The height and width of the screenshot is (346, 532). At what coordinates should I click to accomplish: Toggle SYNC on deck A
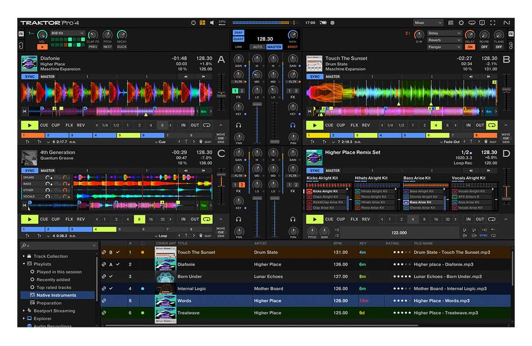point(30,77)
